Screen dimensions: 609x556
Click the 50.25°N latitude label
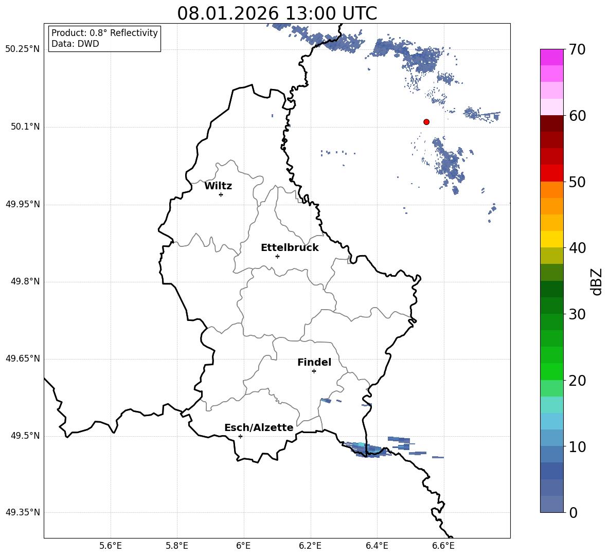(23, 49)
